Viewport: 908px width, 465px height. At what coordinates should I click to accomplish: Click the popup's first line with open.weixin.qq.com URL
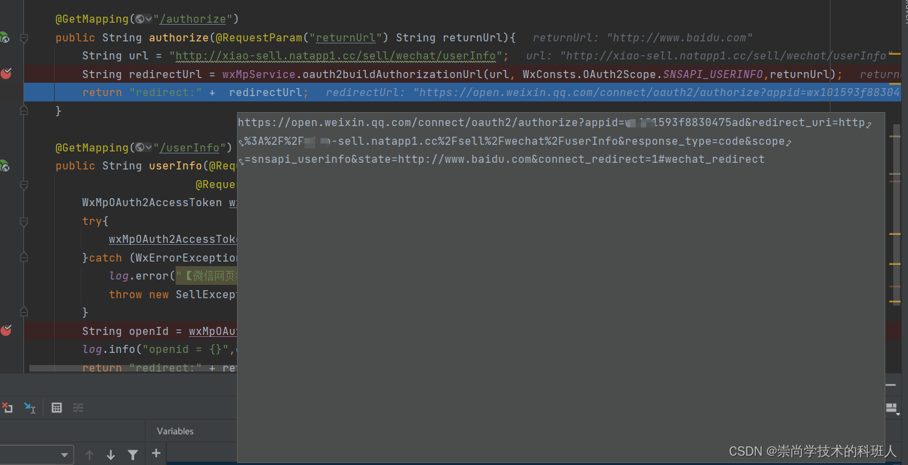pyautogui.click(x=554, y=123)
